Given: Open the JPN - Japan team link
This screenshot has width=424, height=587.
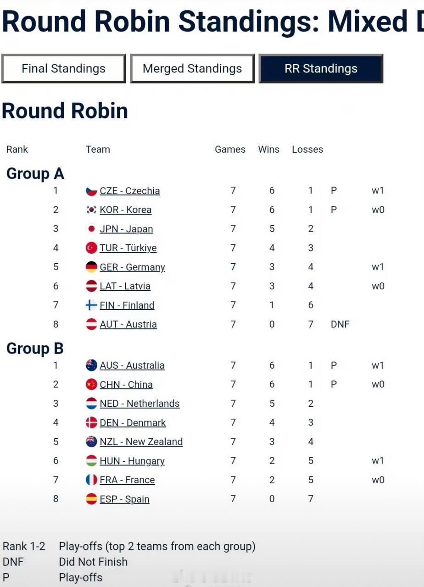Looking at the screenshot, I should (126, 229).
